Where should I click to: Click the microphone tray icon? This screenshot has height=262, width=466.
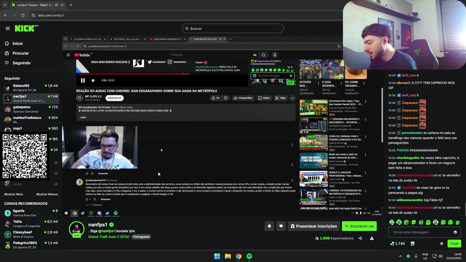(416, 256)
